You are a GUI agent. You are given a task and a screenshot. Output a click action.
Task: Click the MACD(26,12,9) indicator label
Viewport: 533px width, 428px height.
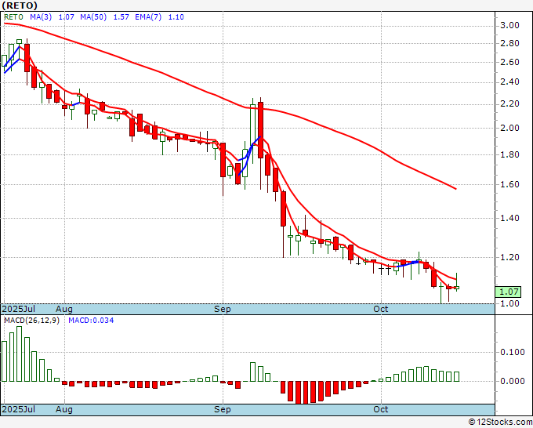(x=31, y=321)
